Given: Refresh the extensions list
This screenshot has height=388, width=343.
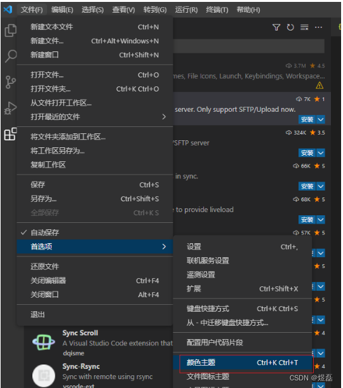Looking at the screenshot, I should tap(290, 27).
